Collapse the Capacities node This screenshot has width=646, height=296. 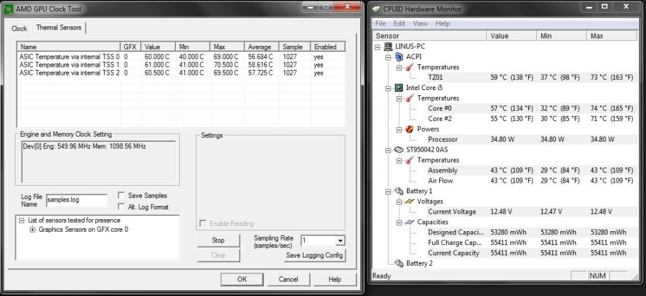(399, 222)
